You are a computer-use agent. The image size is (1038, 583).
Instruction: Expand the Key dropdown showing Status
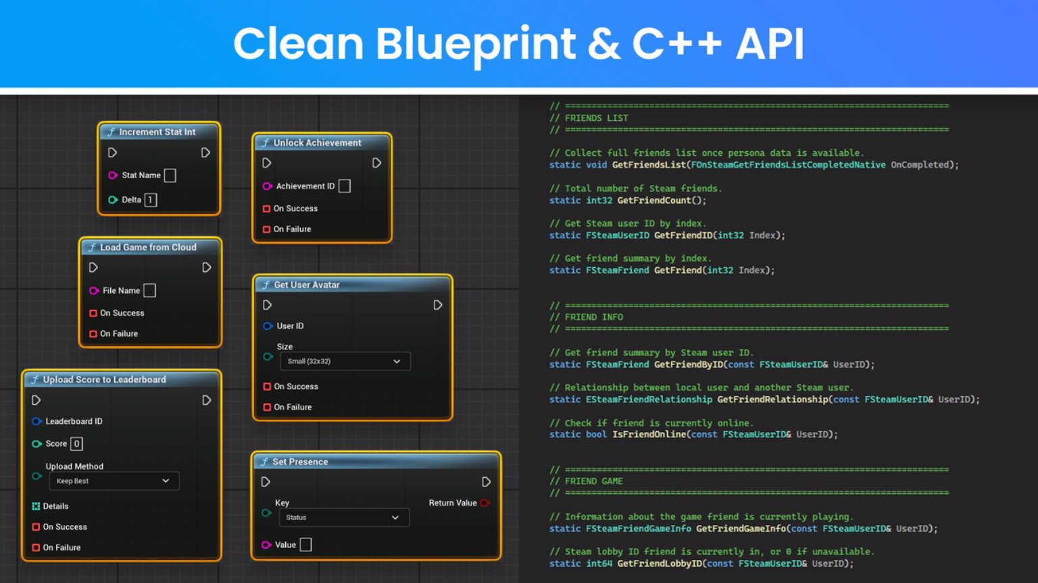[344, 518]
